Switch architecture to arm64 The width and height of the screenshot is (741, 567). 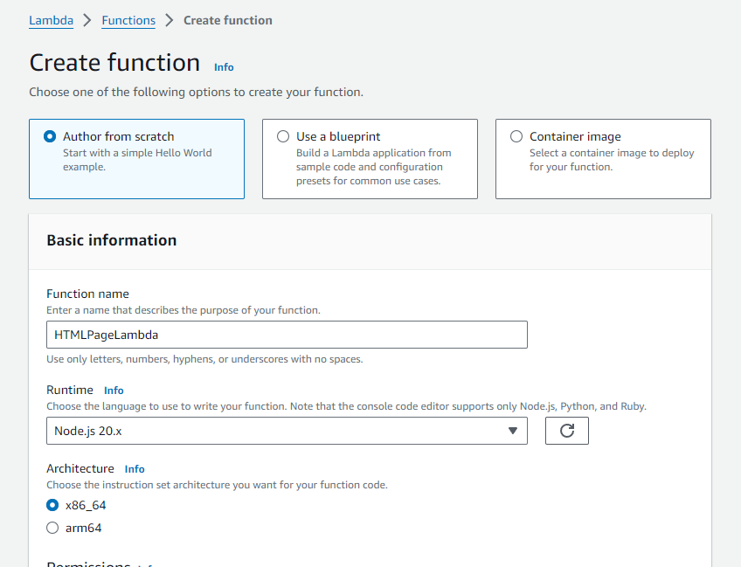click(52, 528)
